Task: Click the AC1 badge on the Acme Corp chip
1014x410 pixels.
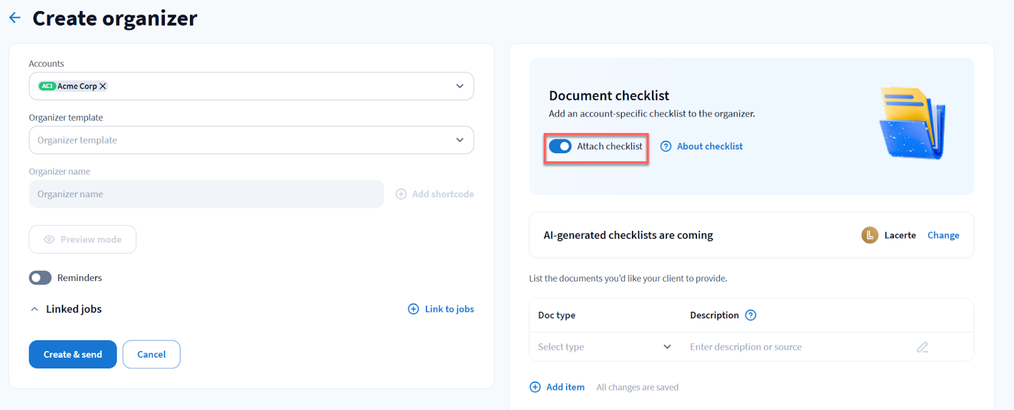Action: point(48,86)
